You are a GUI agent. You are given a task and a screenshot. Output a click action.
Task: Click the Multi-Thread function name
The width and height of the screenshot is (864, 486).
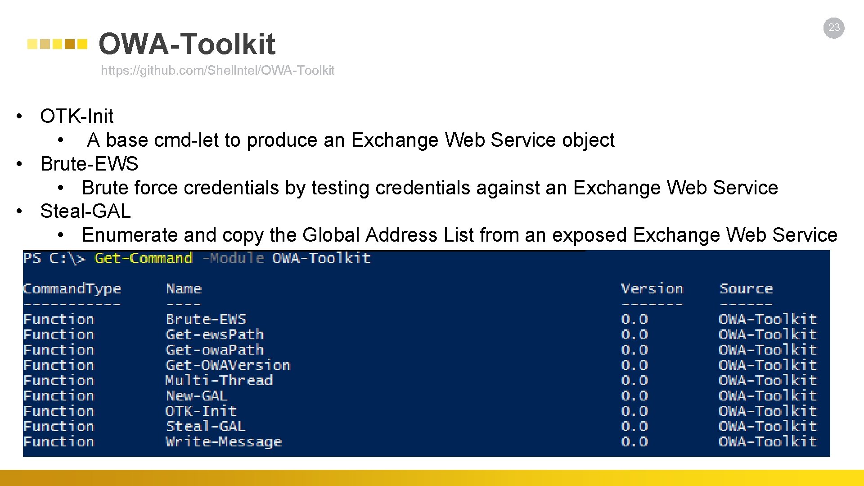219,381
